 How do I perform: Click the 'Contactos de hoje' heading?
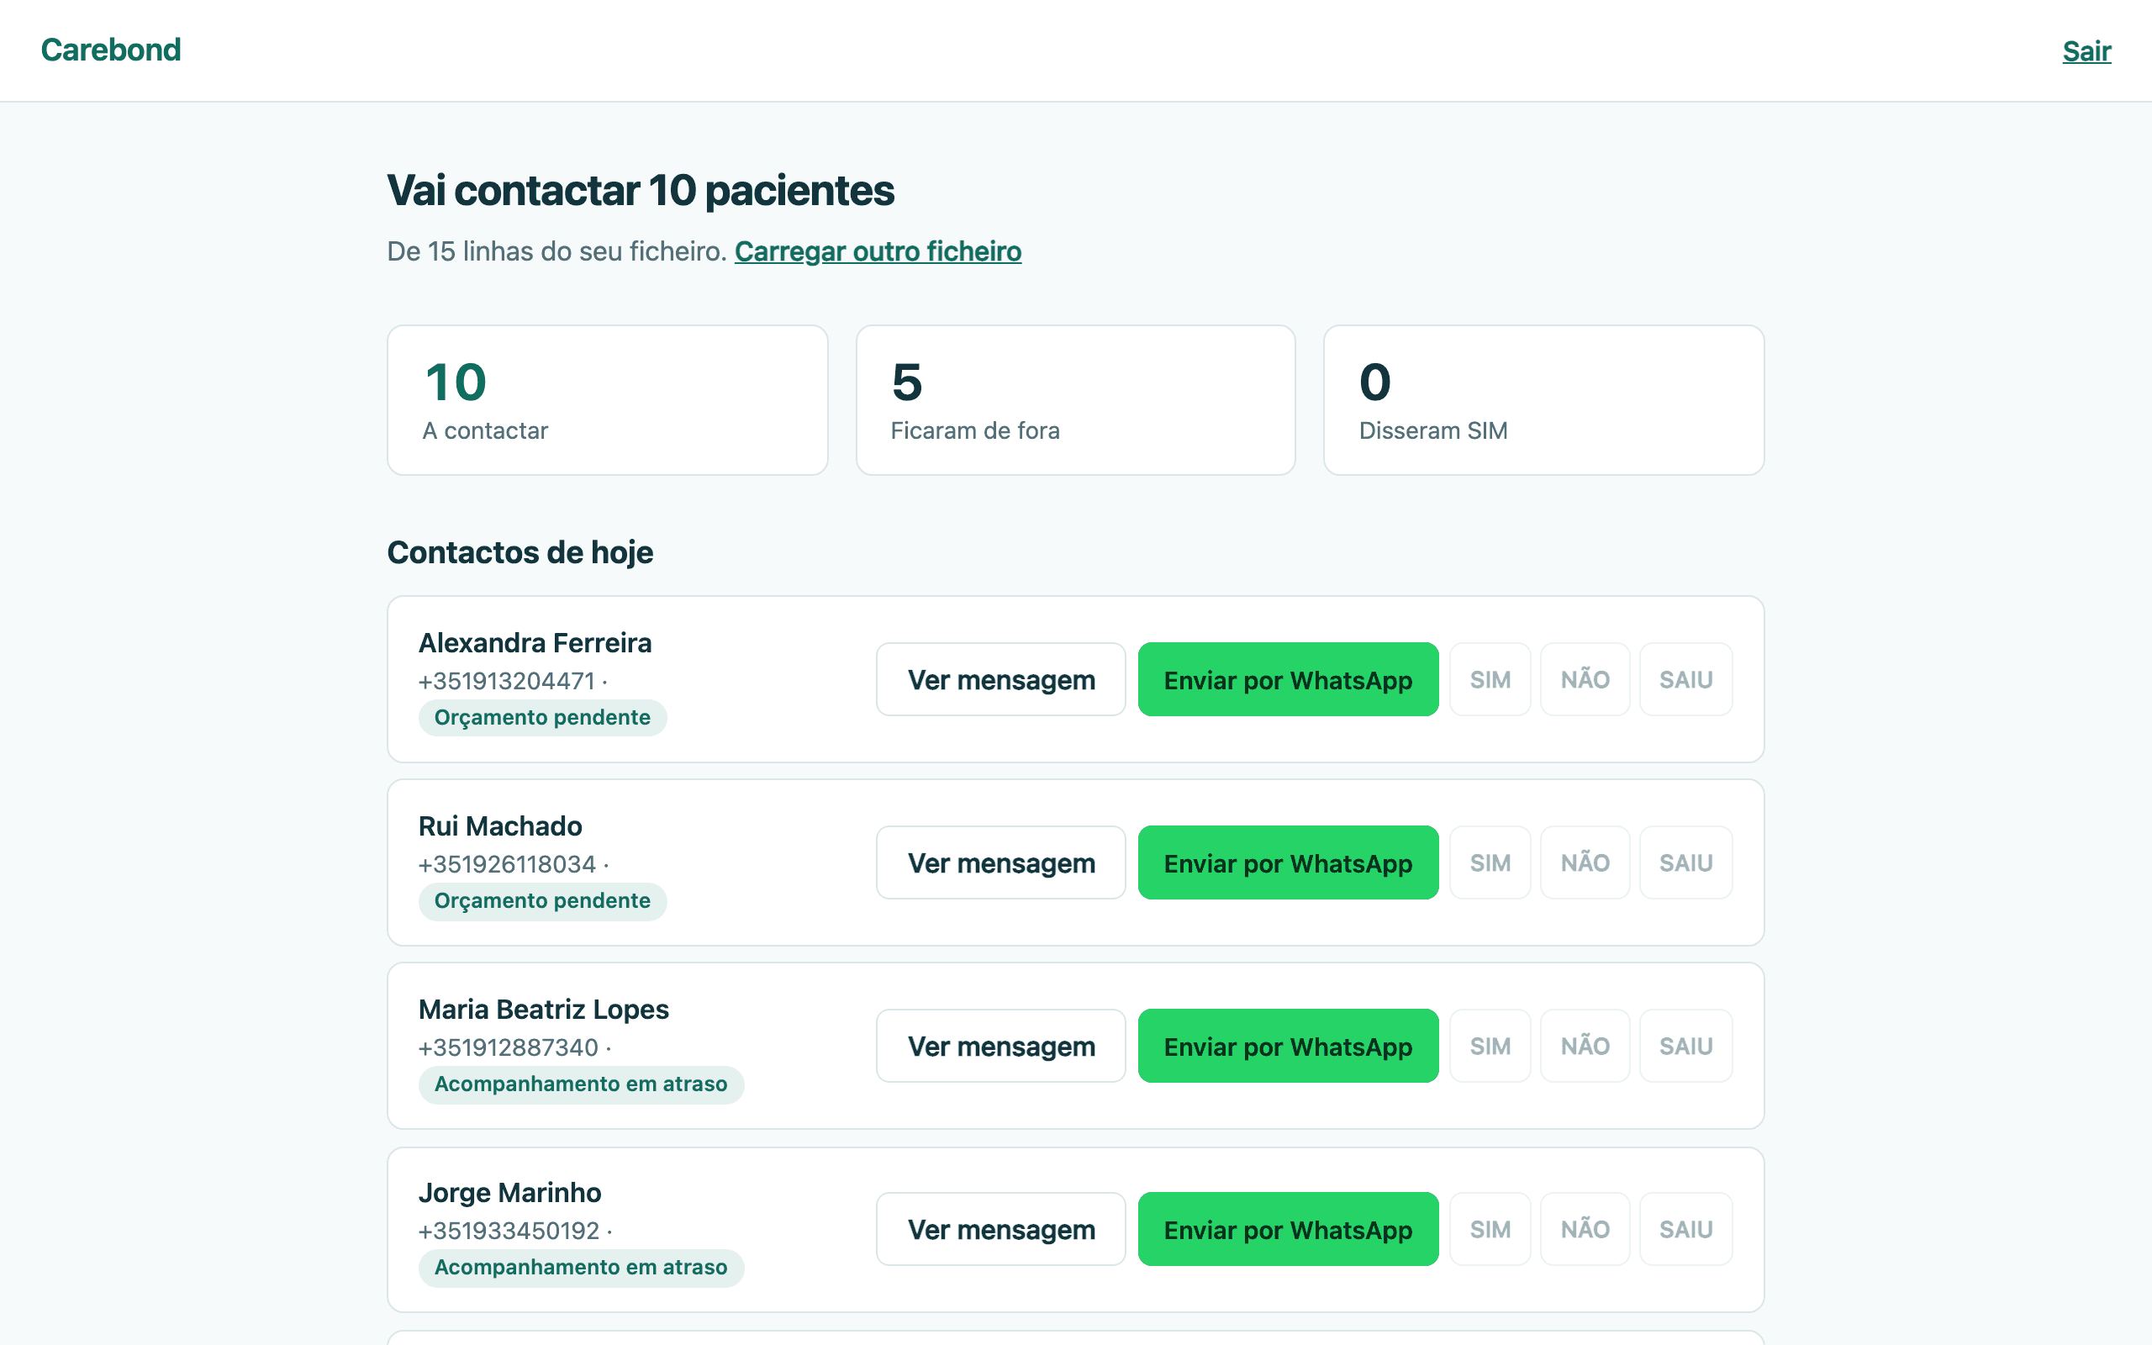click(520, 552)
